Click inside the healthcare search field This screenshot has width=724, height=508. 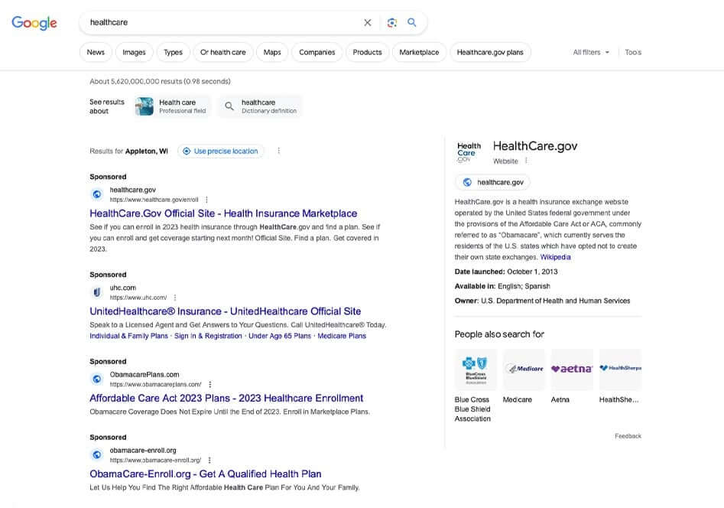tap(222, 23)
